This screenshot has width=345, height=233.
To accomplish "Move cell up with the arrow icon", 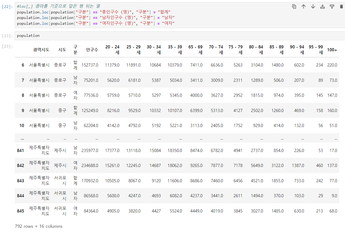I will (303, 7).
